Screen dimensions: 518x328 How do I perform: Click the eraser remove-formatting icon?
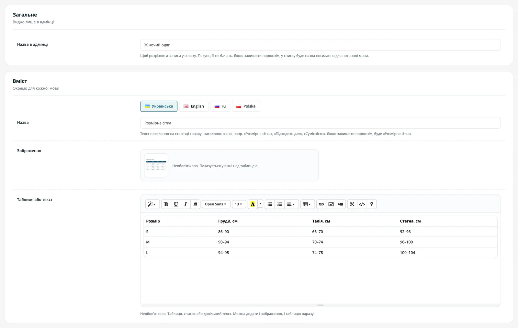[x=195, y=204]
